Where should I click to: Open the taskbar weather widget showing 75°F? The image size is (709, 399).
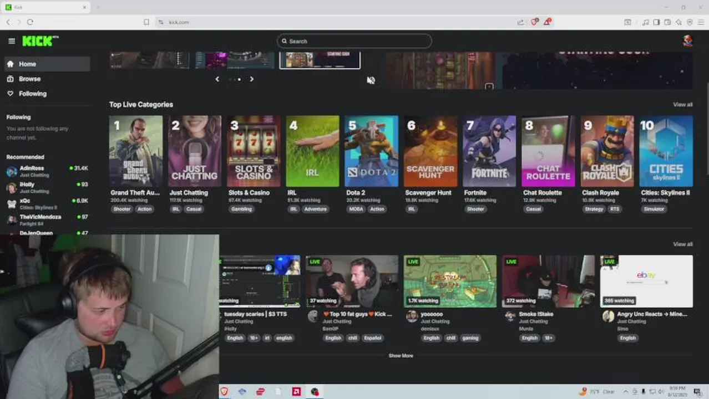tap(597, 392)
